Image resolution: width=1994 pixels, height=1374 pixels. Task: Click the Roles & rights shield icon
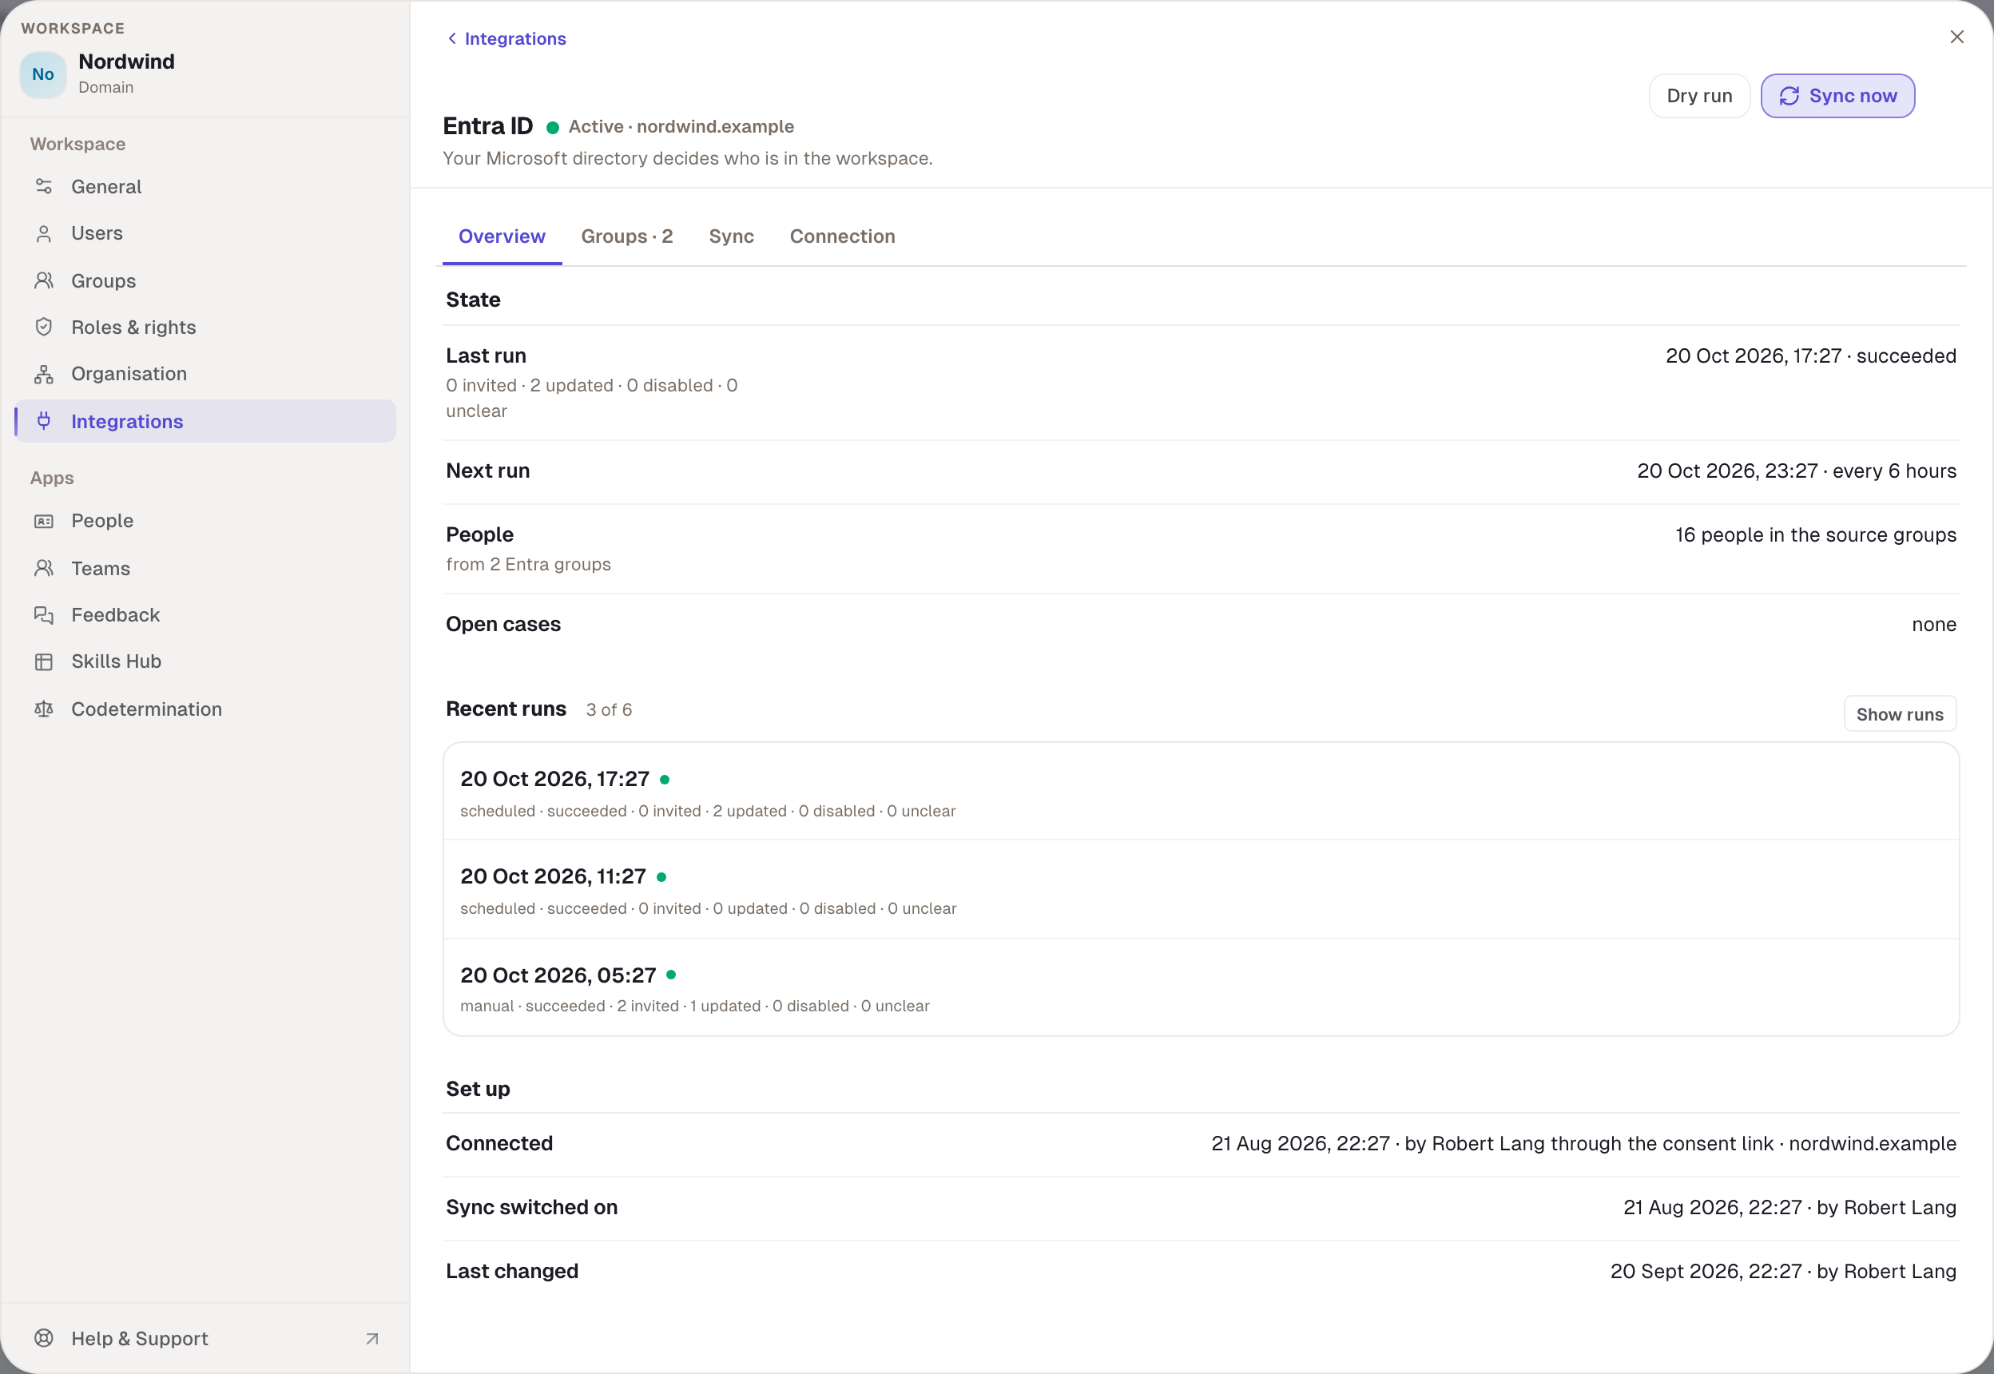44,328
